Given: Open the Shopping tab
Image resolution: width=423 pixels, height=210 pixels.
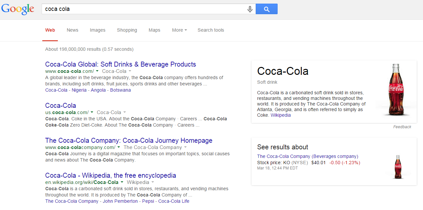Looking at the screenshot, I should [x=127, y=30].
